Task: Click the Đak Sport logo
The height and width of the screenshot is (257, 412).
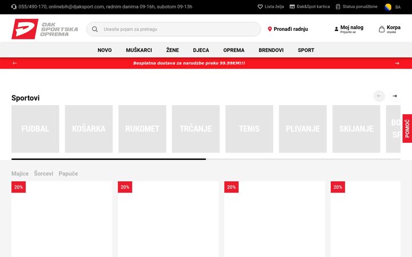Action: [x=45, y=29]
